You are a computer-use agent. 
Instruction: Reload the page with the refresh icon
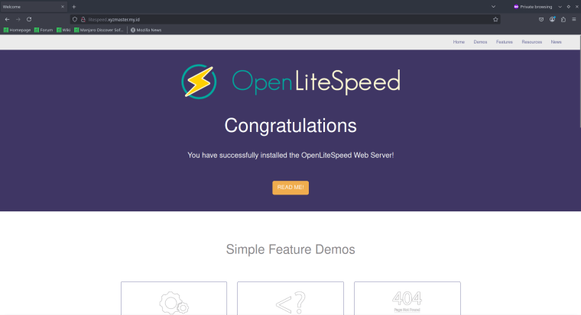tap(29, 20)
